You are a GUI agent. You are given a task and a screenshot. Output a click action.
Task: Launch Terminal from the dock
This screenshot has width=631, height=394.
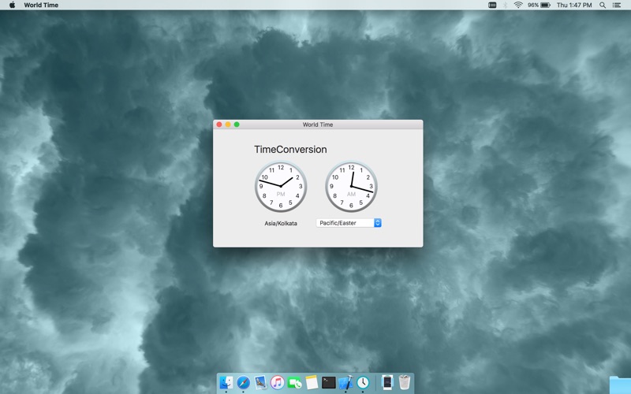[x=329, y=382]
